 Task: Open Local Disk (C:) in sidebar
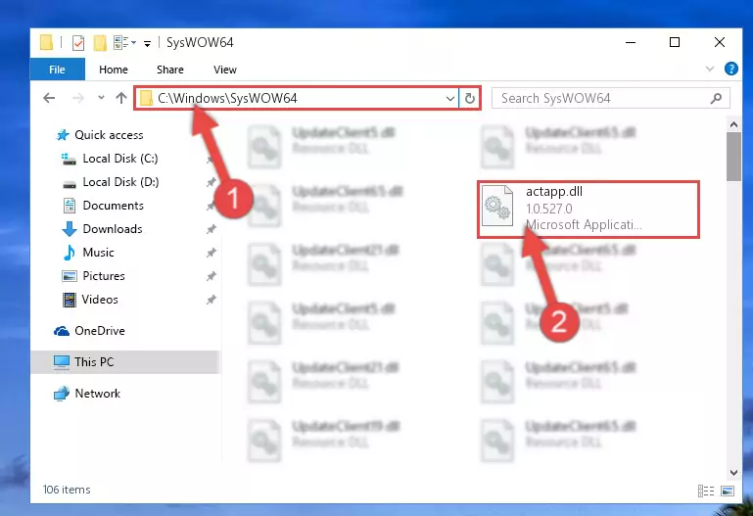pyautogui.click(x=120, y=159)
